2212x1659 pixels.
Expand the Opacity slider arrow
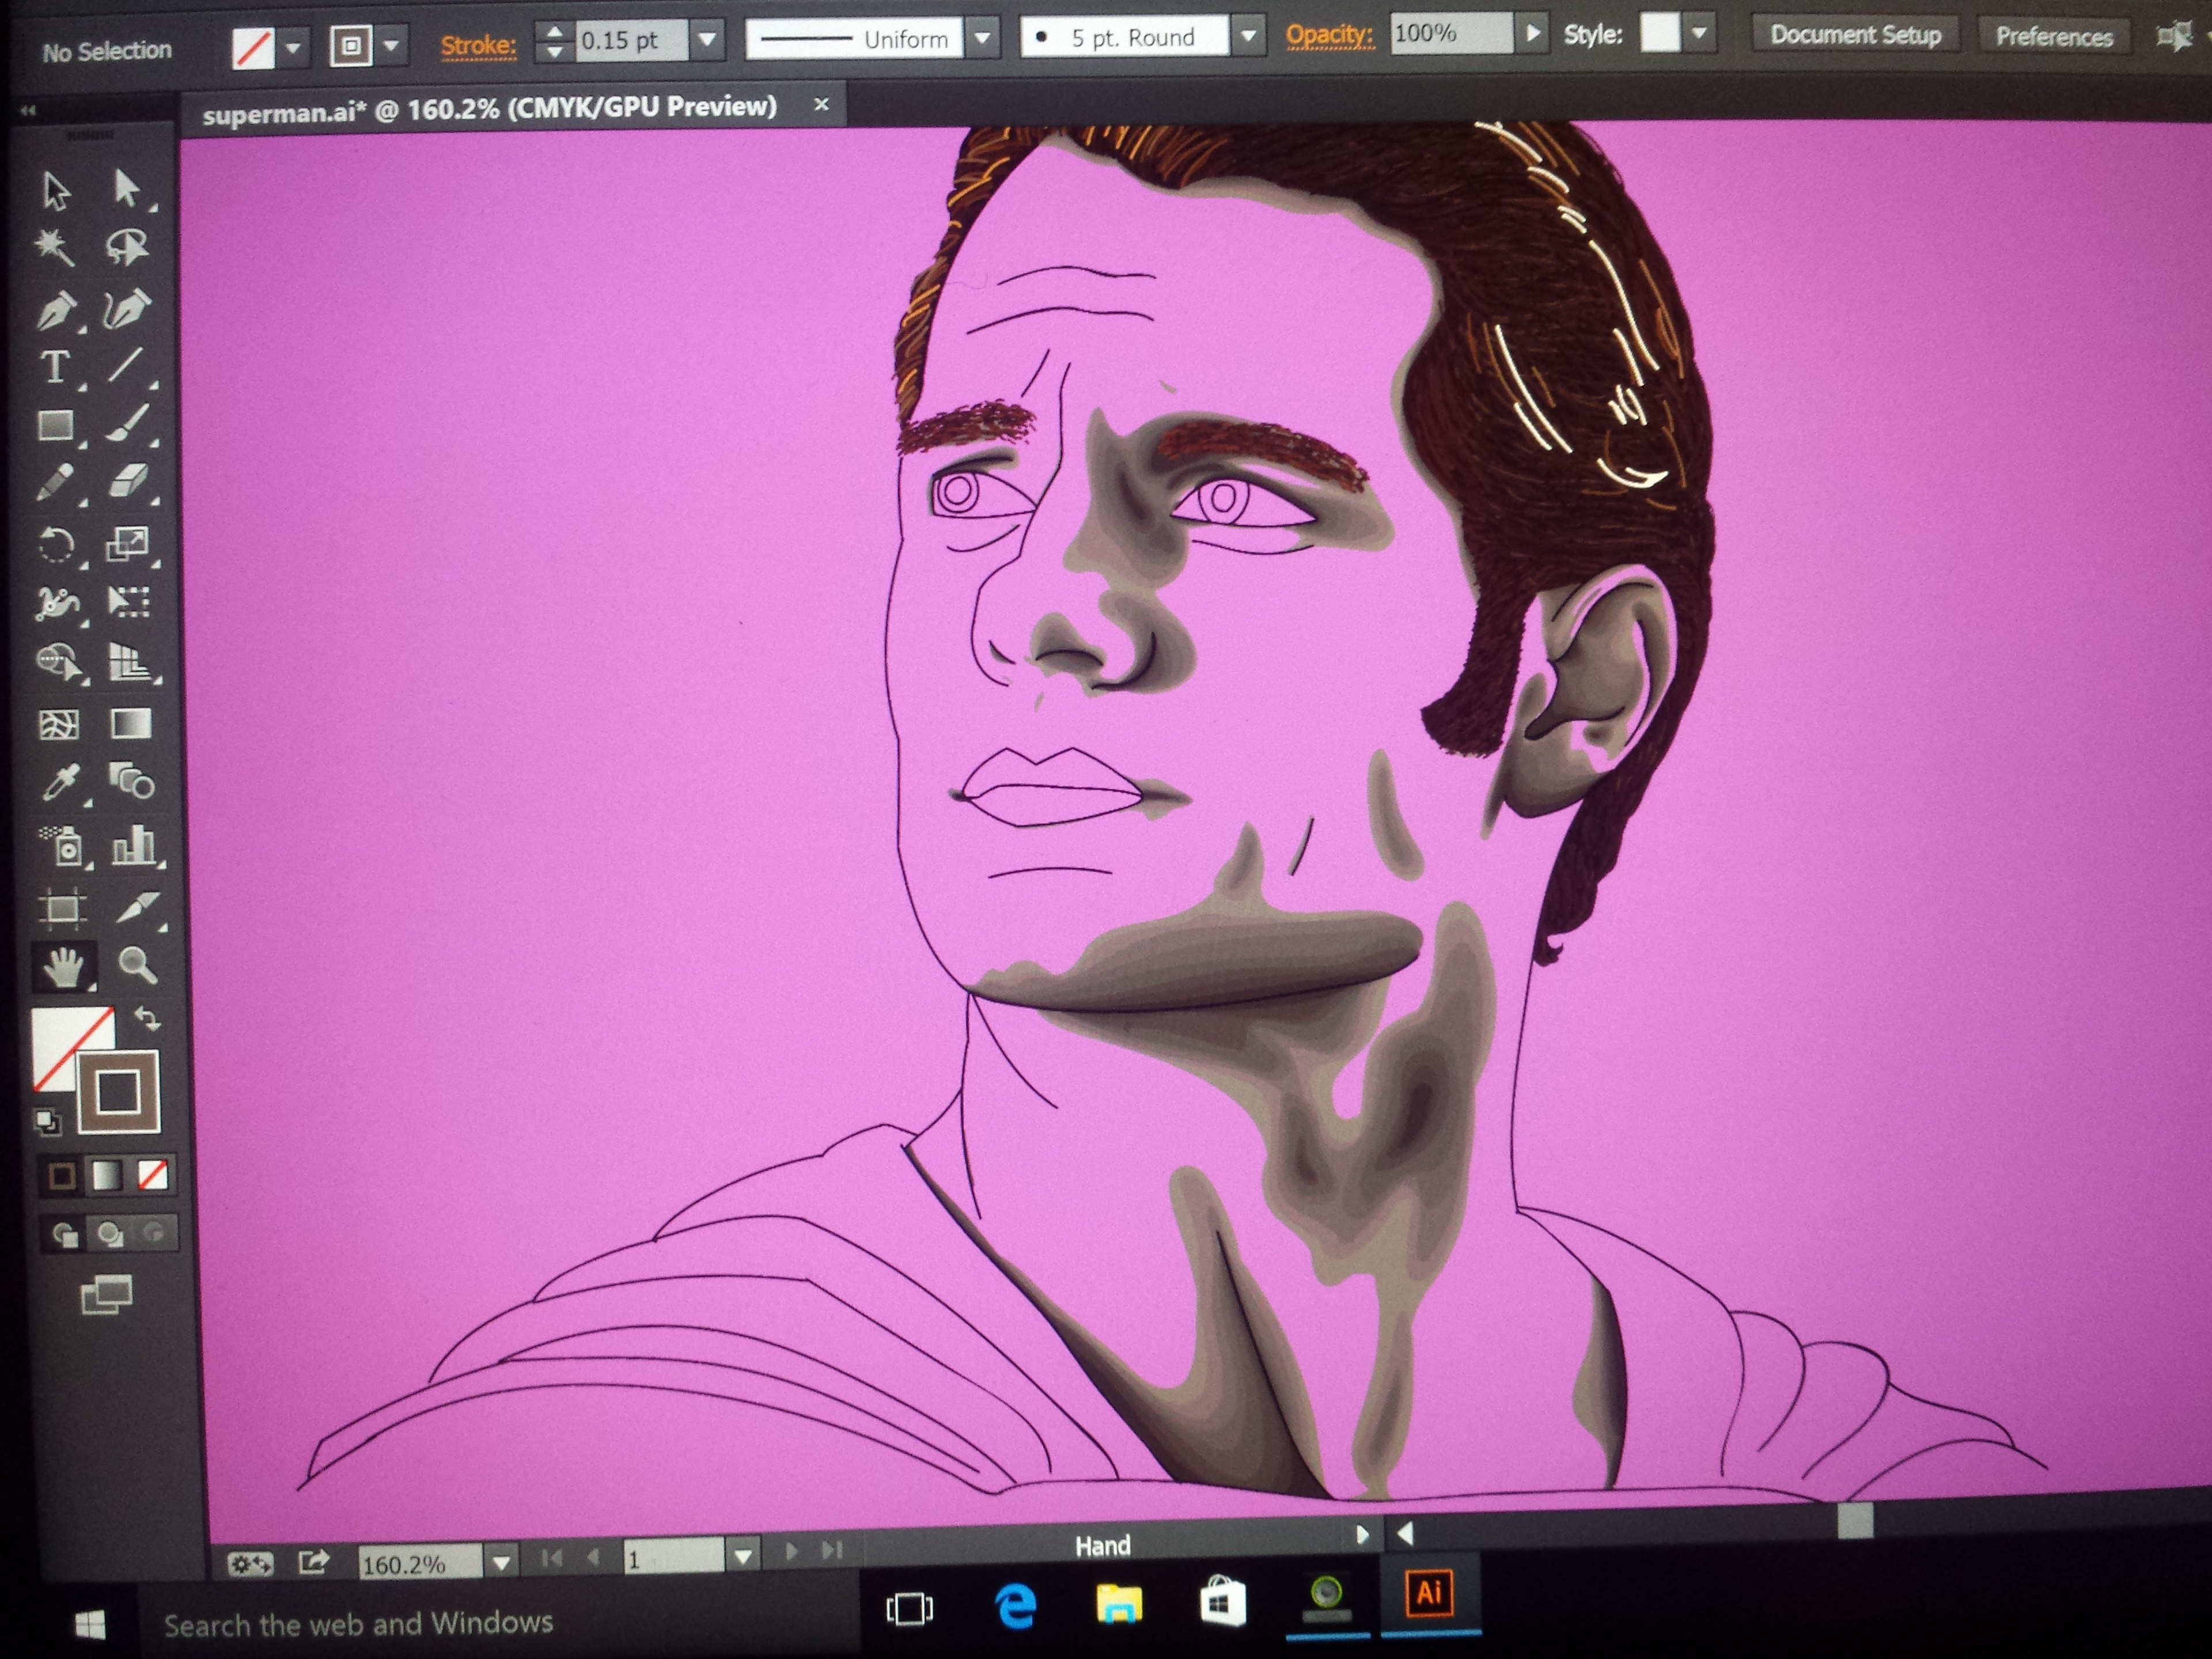1532,34
